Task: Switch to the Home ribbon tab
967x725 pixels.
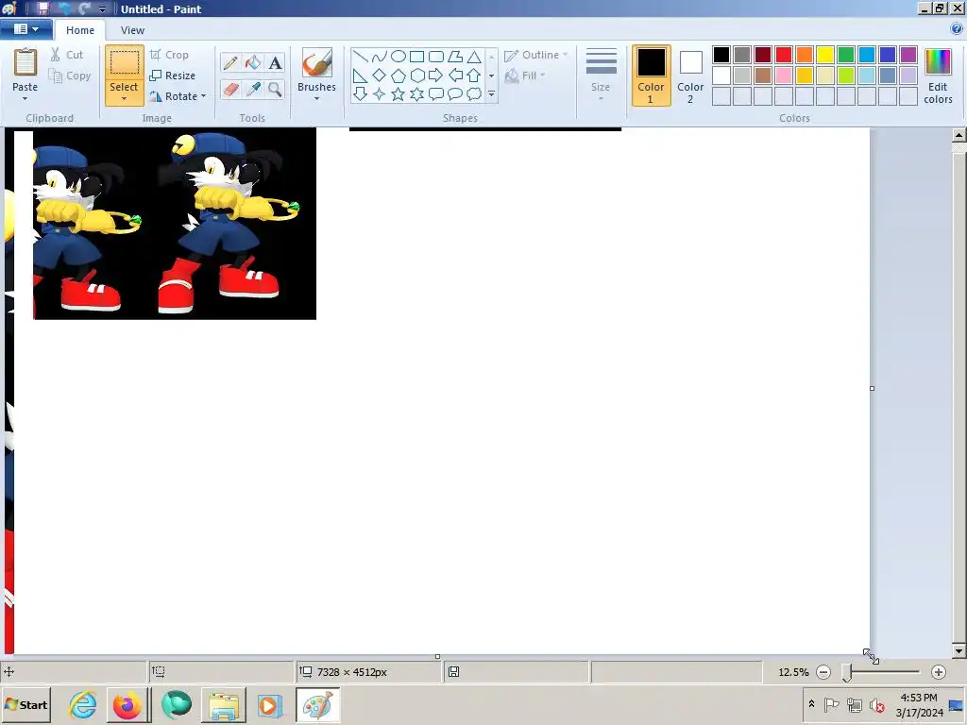Action: coord(80,30)
